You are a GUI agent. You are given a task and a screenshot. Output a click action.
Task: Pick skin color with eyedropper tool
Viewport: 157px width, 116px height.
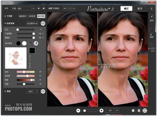(x=30, y=44)
